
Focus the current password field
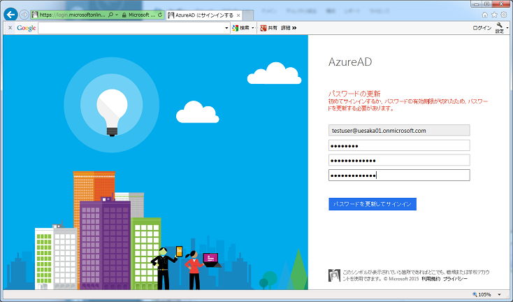coord(399,145)
